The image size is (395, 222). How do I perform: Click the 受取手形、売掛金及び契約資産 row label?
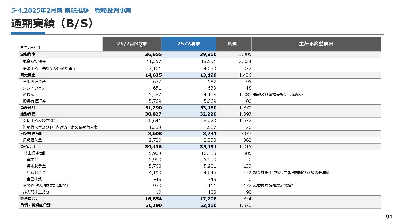click(49, 69)
